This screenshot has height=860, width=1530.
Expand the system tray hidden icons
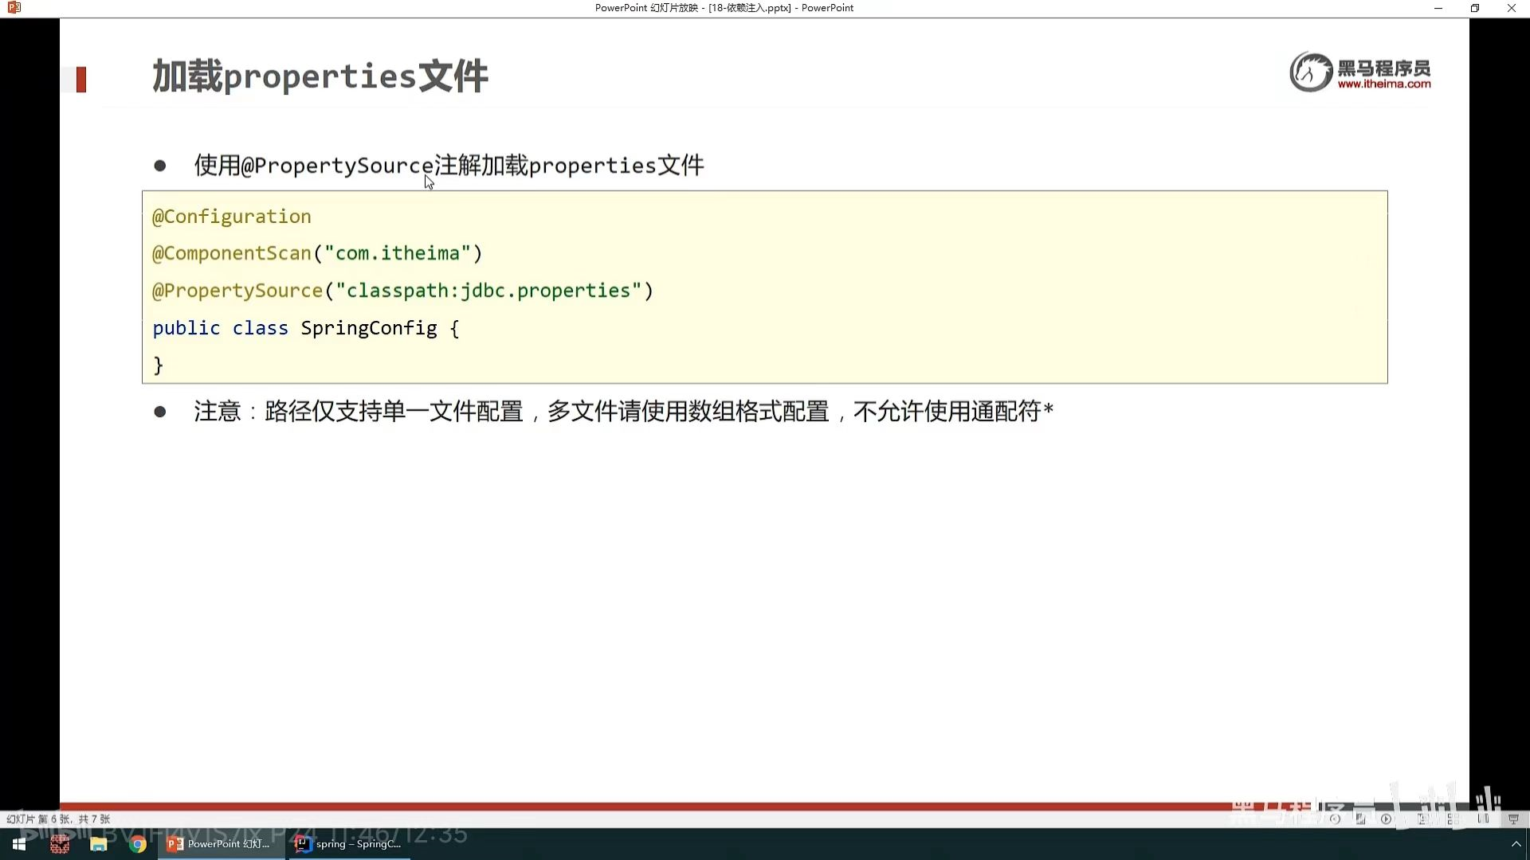1516,844
